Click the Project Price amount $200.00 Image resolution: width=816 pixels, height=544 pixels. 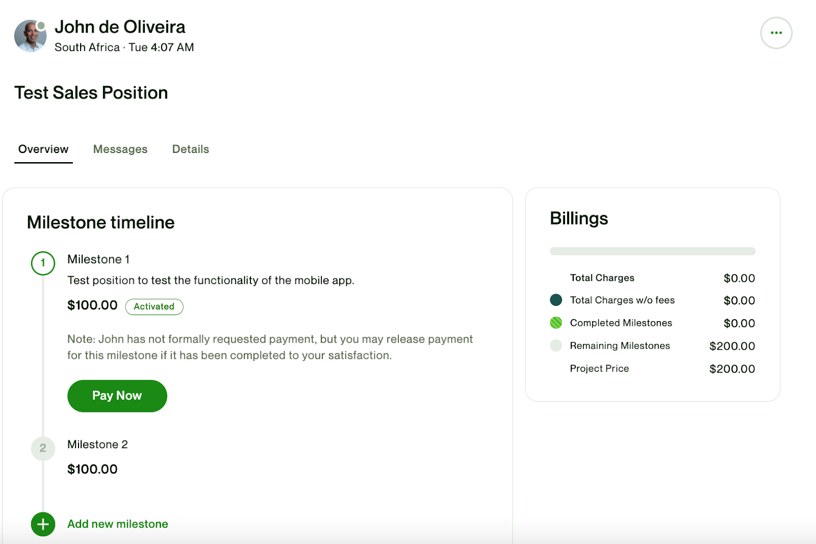click(x=732, y=369)
